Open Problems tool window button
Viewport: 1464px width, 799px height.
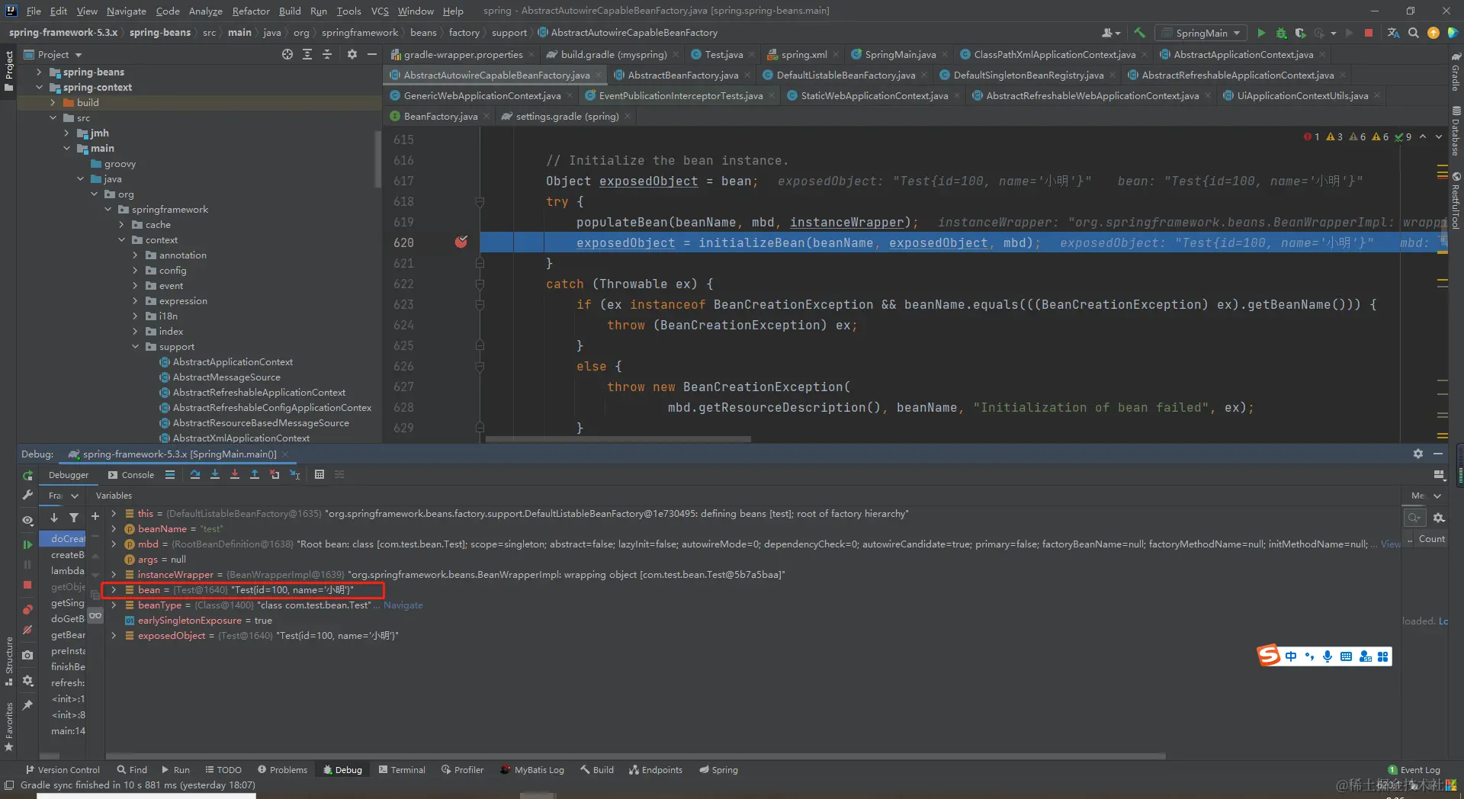click(x=282, y=770)
